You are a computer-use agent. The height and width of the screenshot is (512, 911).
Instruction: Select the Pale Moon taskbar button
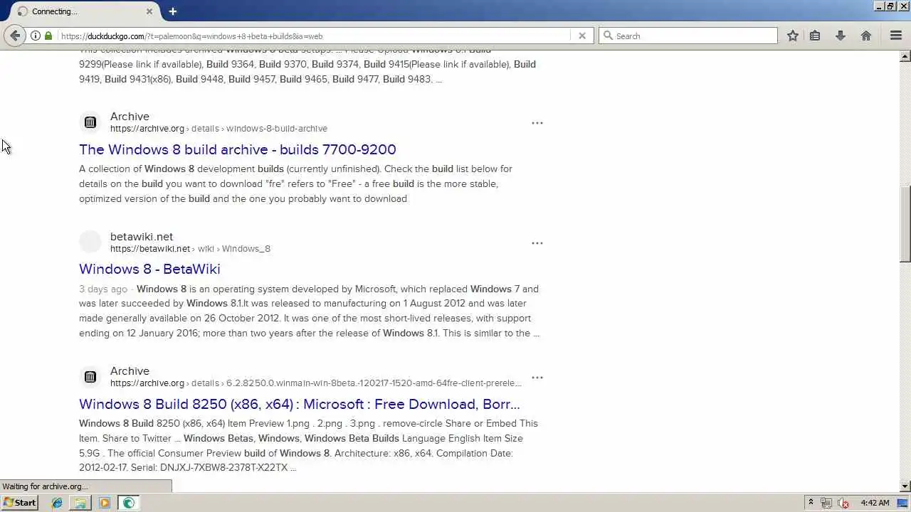[128, 503]
